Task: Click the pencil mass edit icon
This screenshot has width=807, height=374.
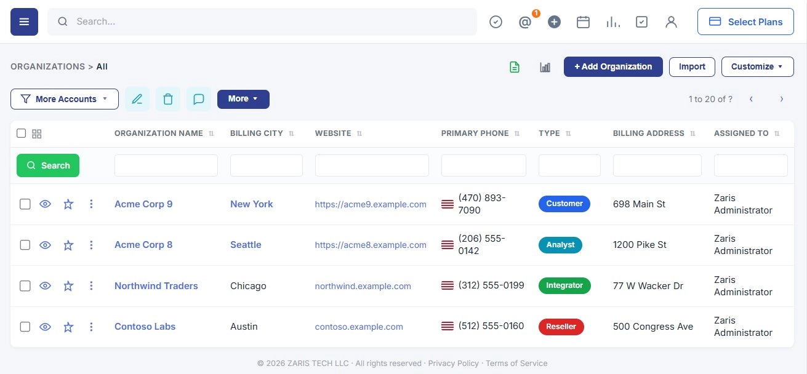Action: click(x=137, y=99)
